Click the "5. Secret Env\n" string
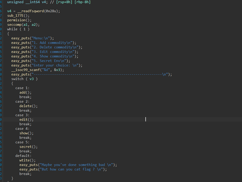 tap(50, 61)
